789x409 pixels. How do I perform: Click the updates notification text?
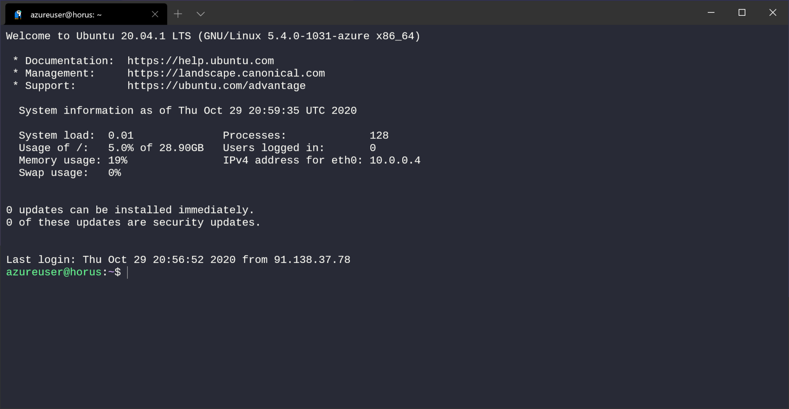click(x=129, y=210)
